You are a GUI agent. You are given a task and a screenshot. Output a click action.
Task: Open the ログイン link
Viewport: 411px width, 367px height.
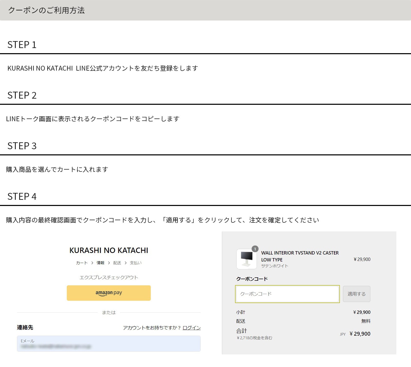click(192, 328)
